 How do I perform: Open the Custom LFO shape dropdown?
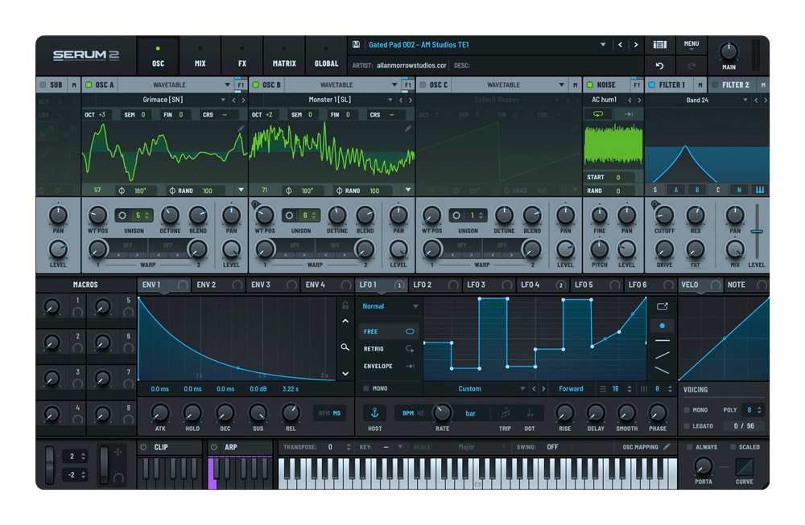(522, 388)
